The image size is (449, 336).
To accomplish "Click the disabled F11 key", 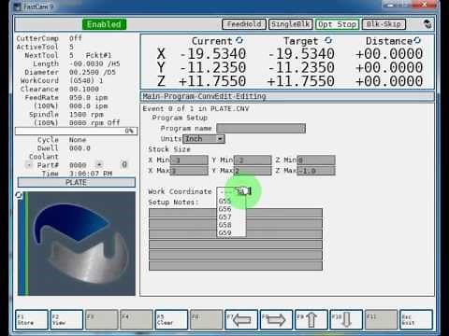I will coord(381,319).
